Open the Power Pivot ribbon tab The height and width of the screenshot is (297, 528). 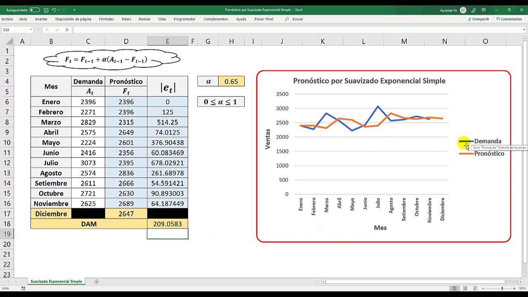pos(264,19)
